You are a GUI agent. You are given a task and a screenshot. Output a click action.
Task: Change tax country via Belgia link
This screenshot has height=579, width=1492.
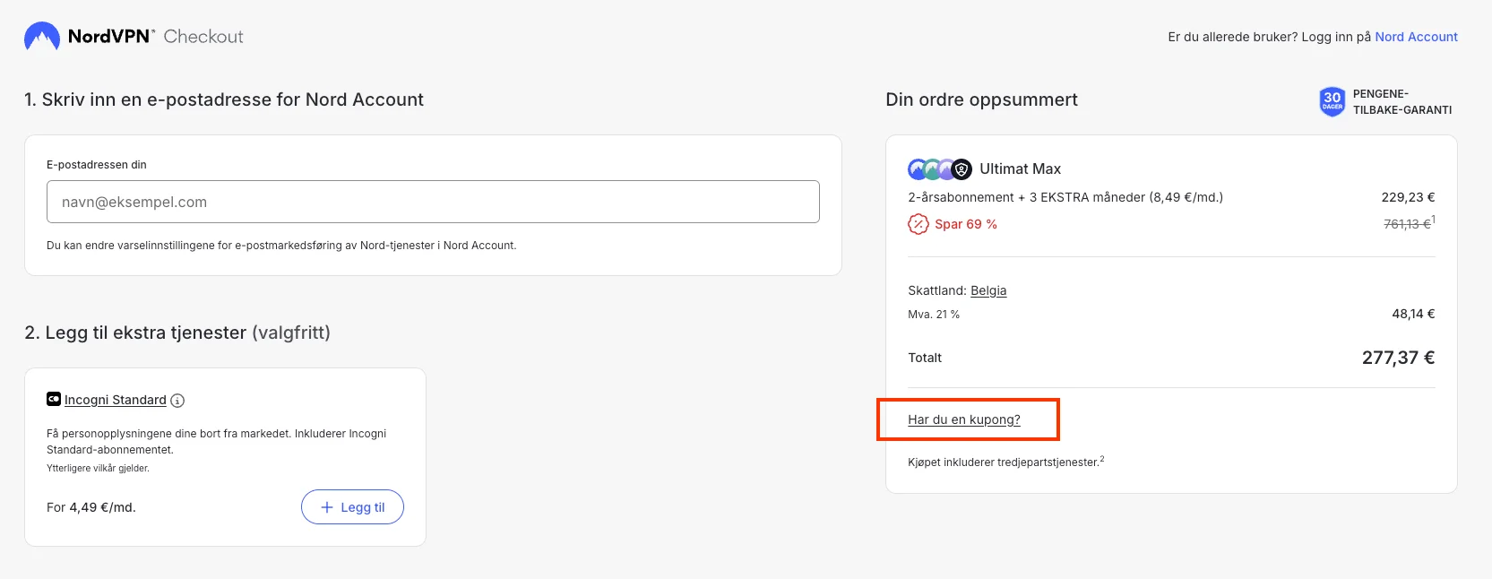point(988,290)
